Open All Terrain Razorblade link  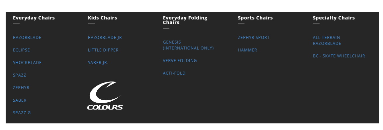point(327,41)
